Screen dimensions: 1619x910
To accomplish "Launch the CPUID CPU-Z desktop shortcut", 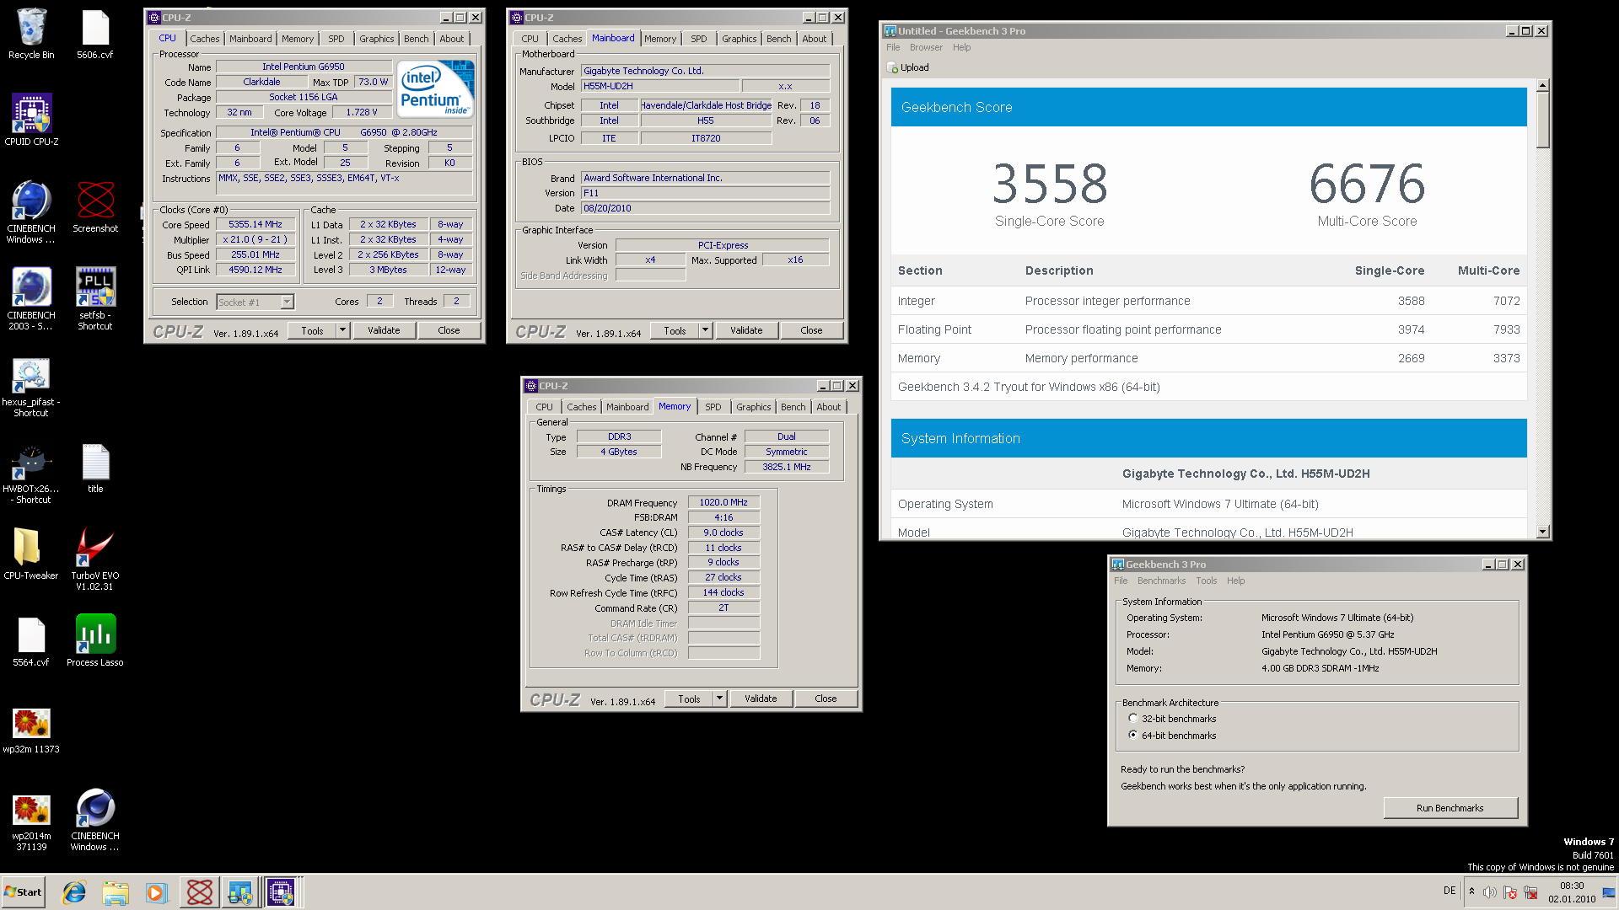I will tap(31, 120).
